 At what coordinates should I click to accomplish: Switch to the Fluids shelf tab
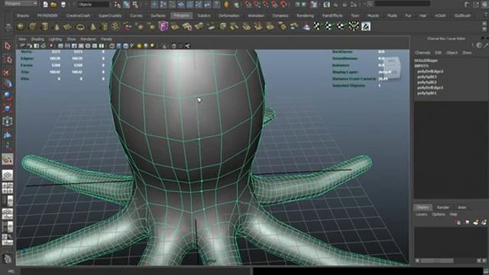click(x=392, y=15)
